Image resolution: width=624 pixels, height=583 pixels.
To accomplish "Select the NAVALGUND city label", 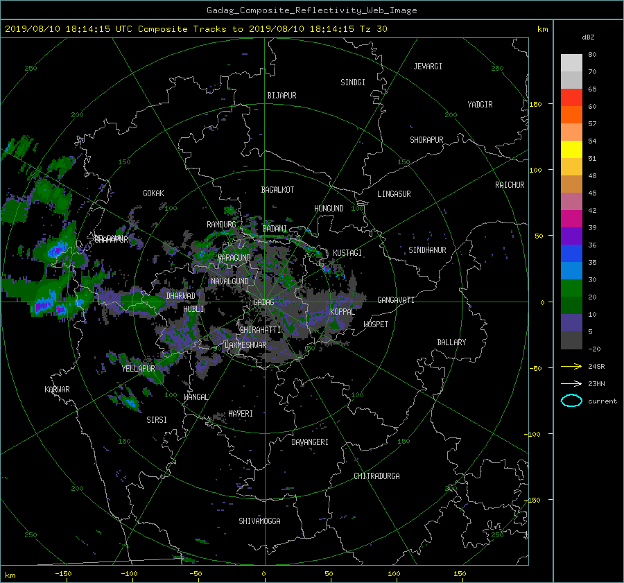I will [x=229, y=281].
